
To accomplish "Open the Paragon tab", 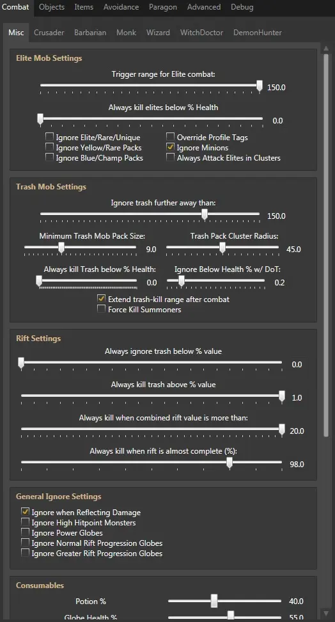I will click(163, 7).
